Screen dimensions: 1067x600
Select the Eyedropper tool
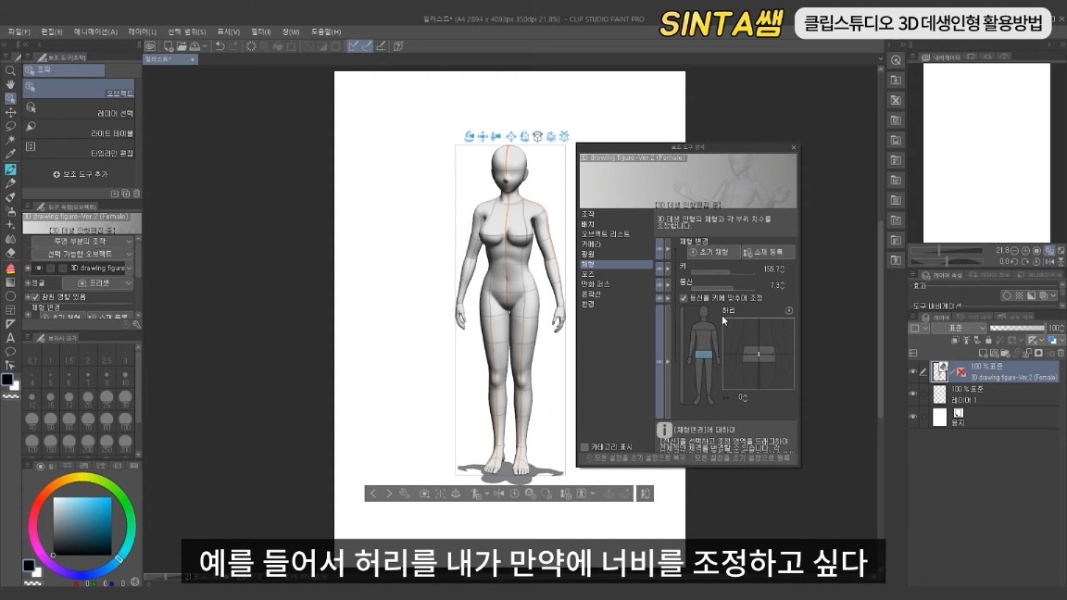pyautogui.click(x=10, y=155)
